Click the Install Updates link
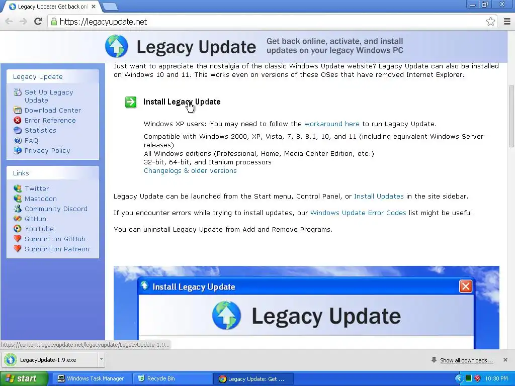Screen dimensions: 515x386 (379, 197)
